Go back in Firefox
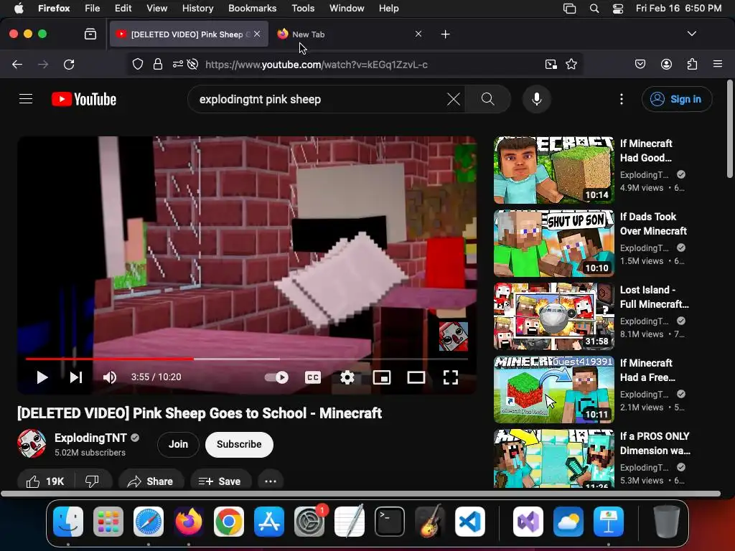The image size is (735, 551). tap(17, 64)
